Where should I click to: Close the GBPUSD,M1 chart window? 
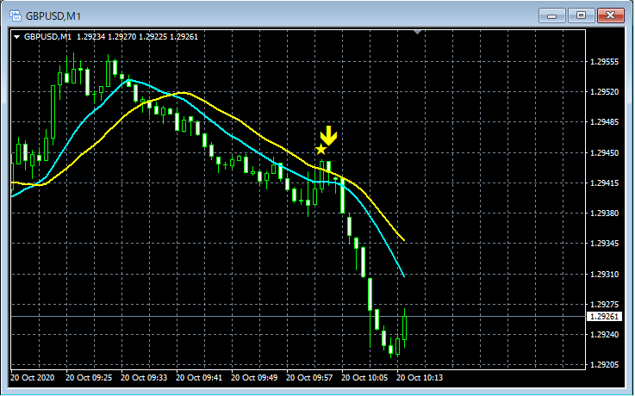click(610, 15)
